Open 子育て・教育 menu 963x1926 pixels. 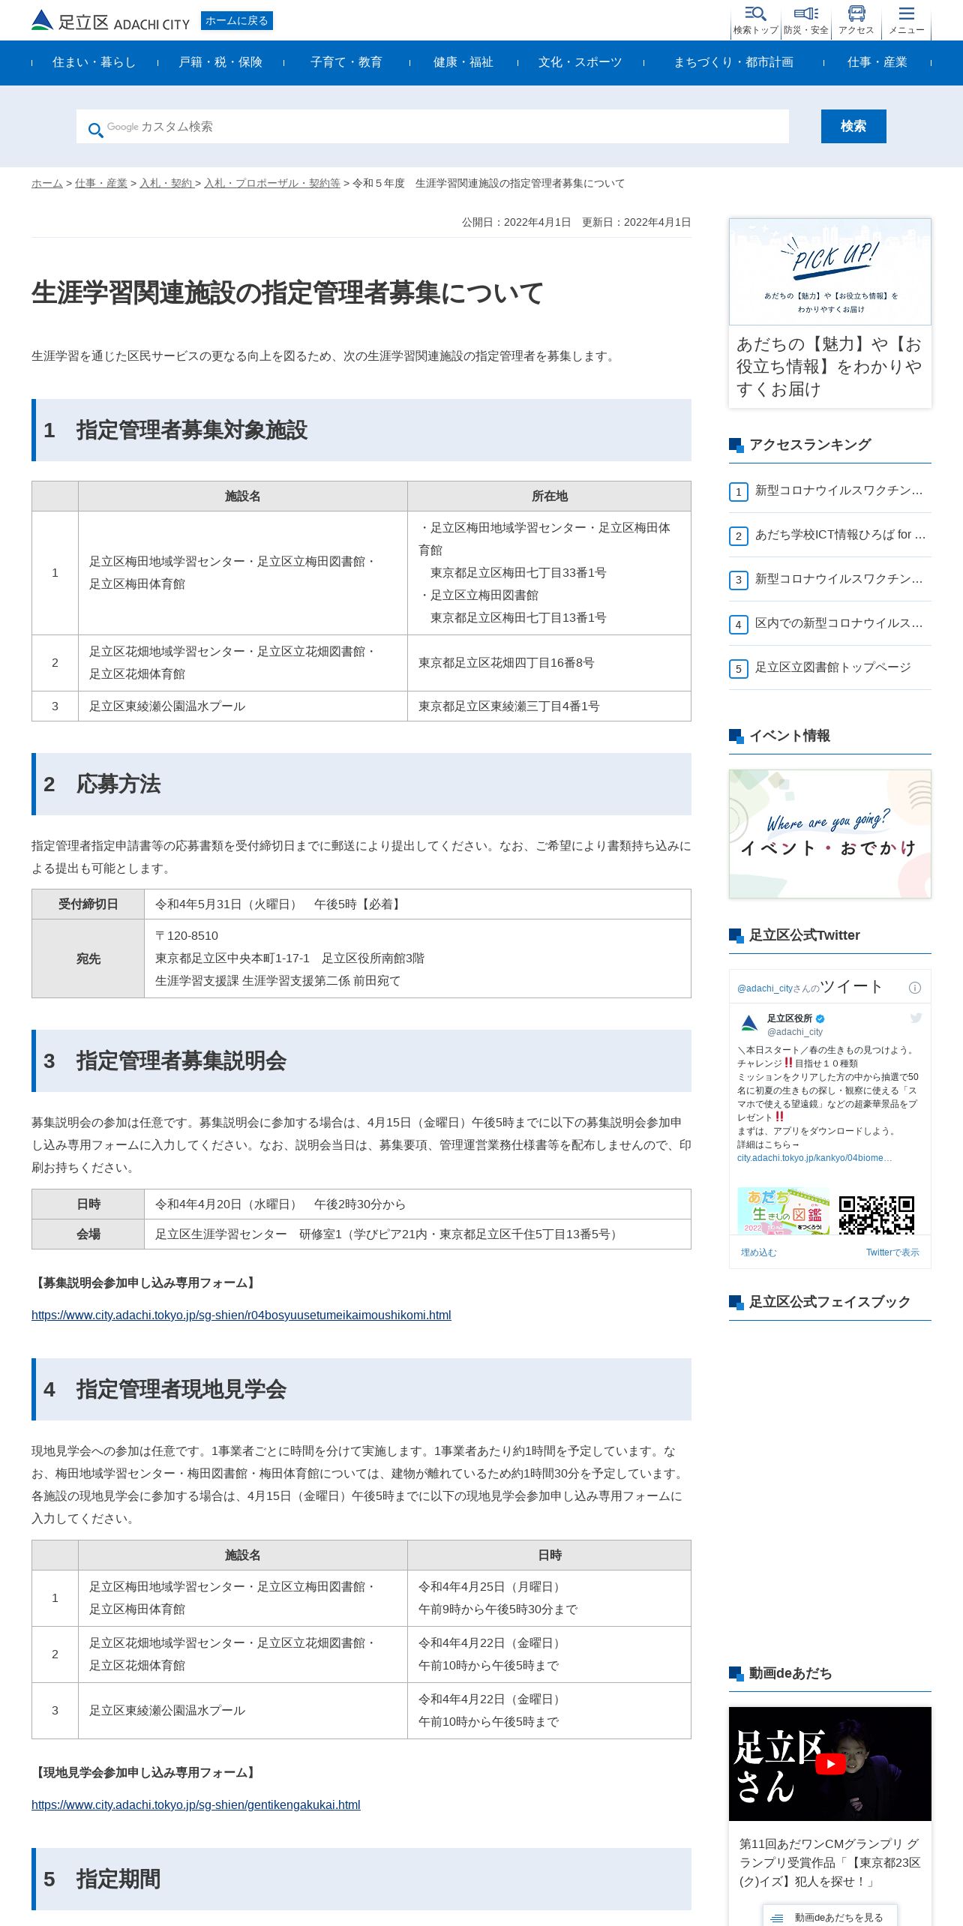(346, 62)
